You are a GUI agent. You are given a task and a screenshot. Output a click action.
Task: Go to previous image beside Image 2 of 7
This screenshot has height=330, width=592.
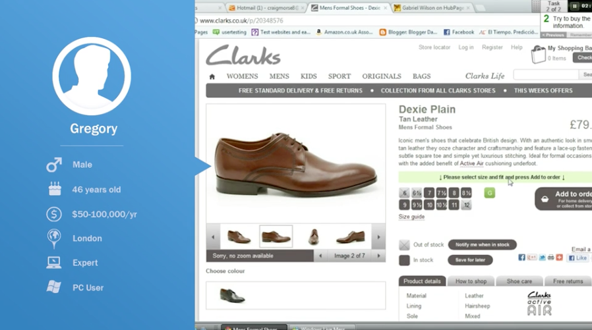pyautogui.click(x=320, y=256)
